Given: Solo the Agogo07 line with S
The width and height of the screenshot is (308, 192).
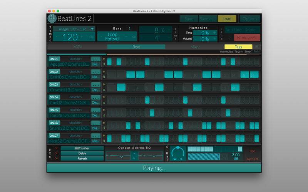Looking at the screenshot, I should click(104, 64).
